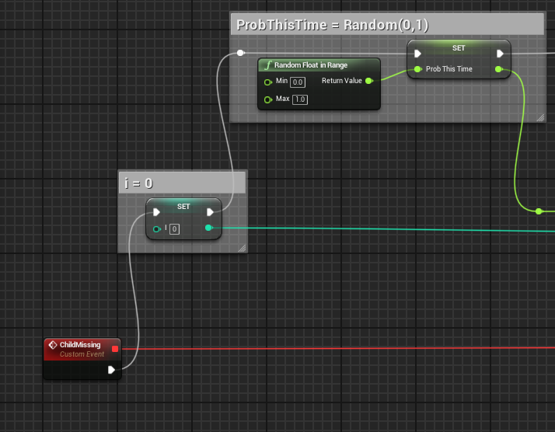555x432 pixels.
Task: Click the red delegate pin on ChildMissing
Action: [115, 349]
